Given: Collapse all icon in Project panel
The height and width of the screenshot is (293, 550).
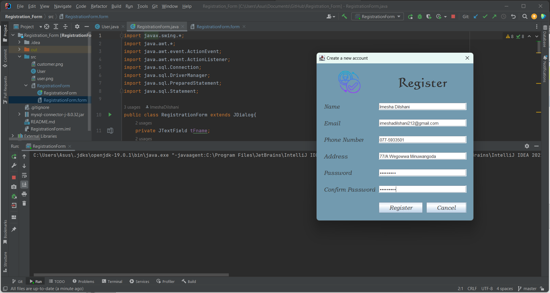Looking at the screenshot, I should [65, 27].
